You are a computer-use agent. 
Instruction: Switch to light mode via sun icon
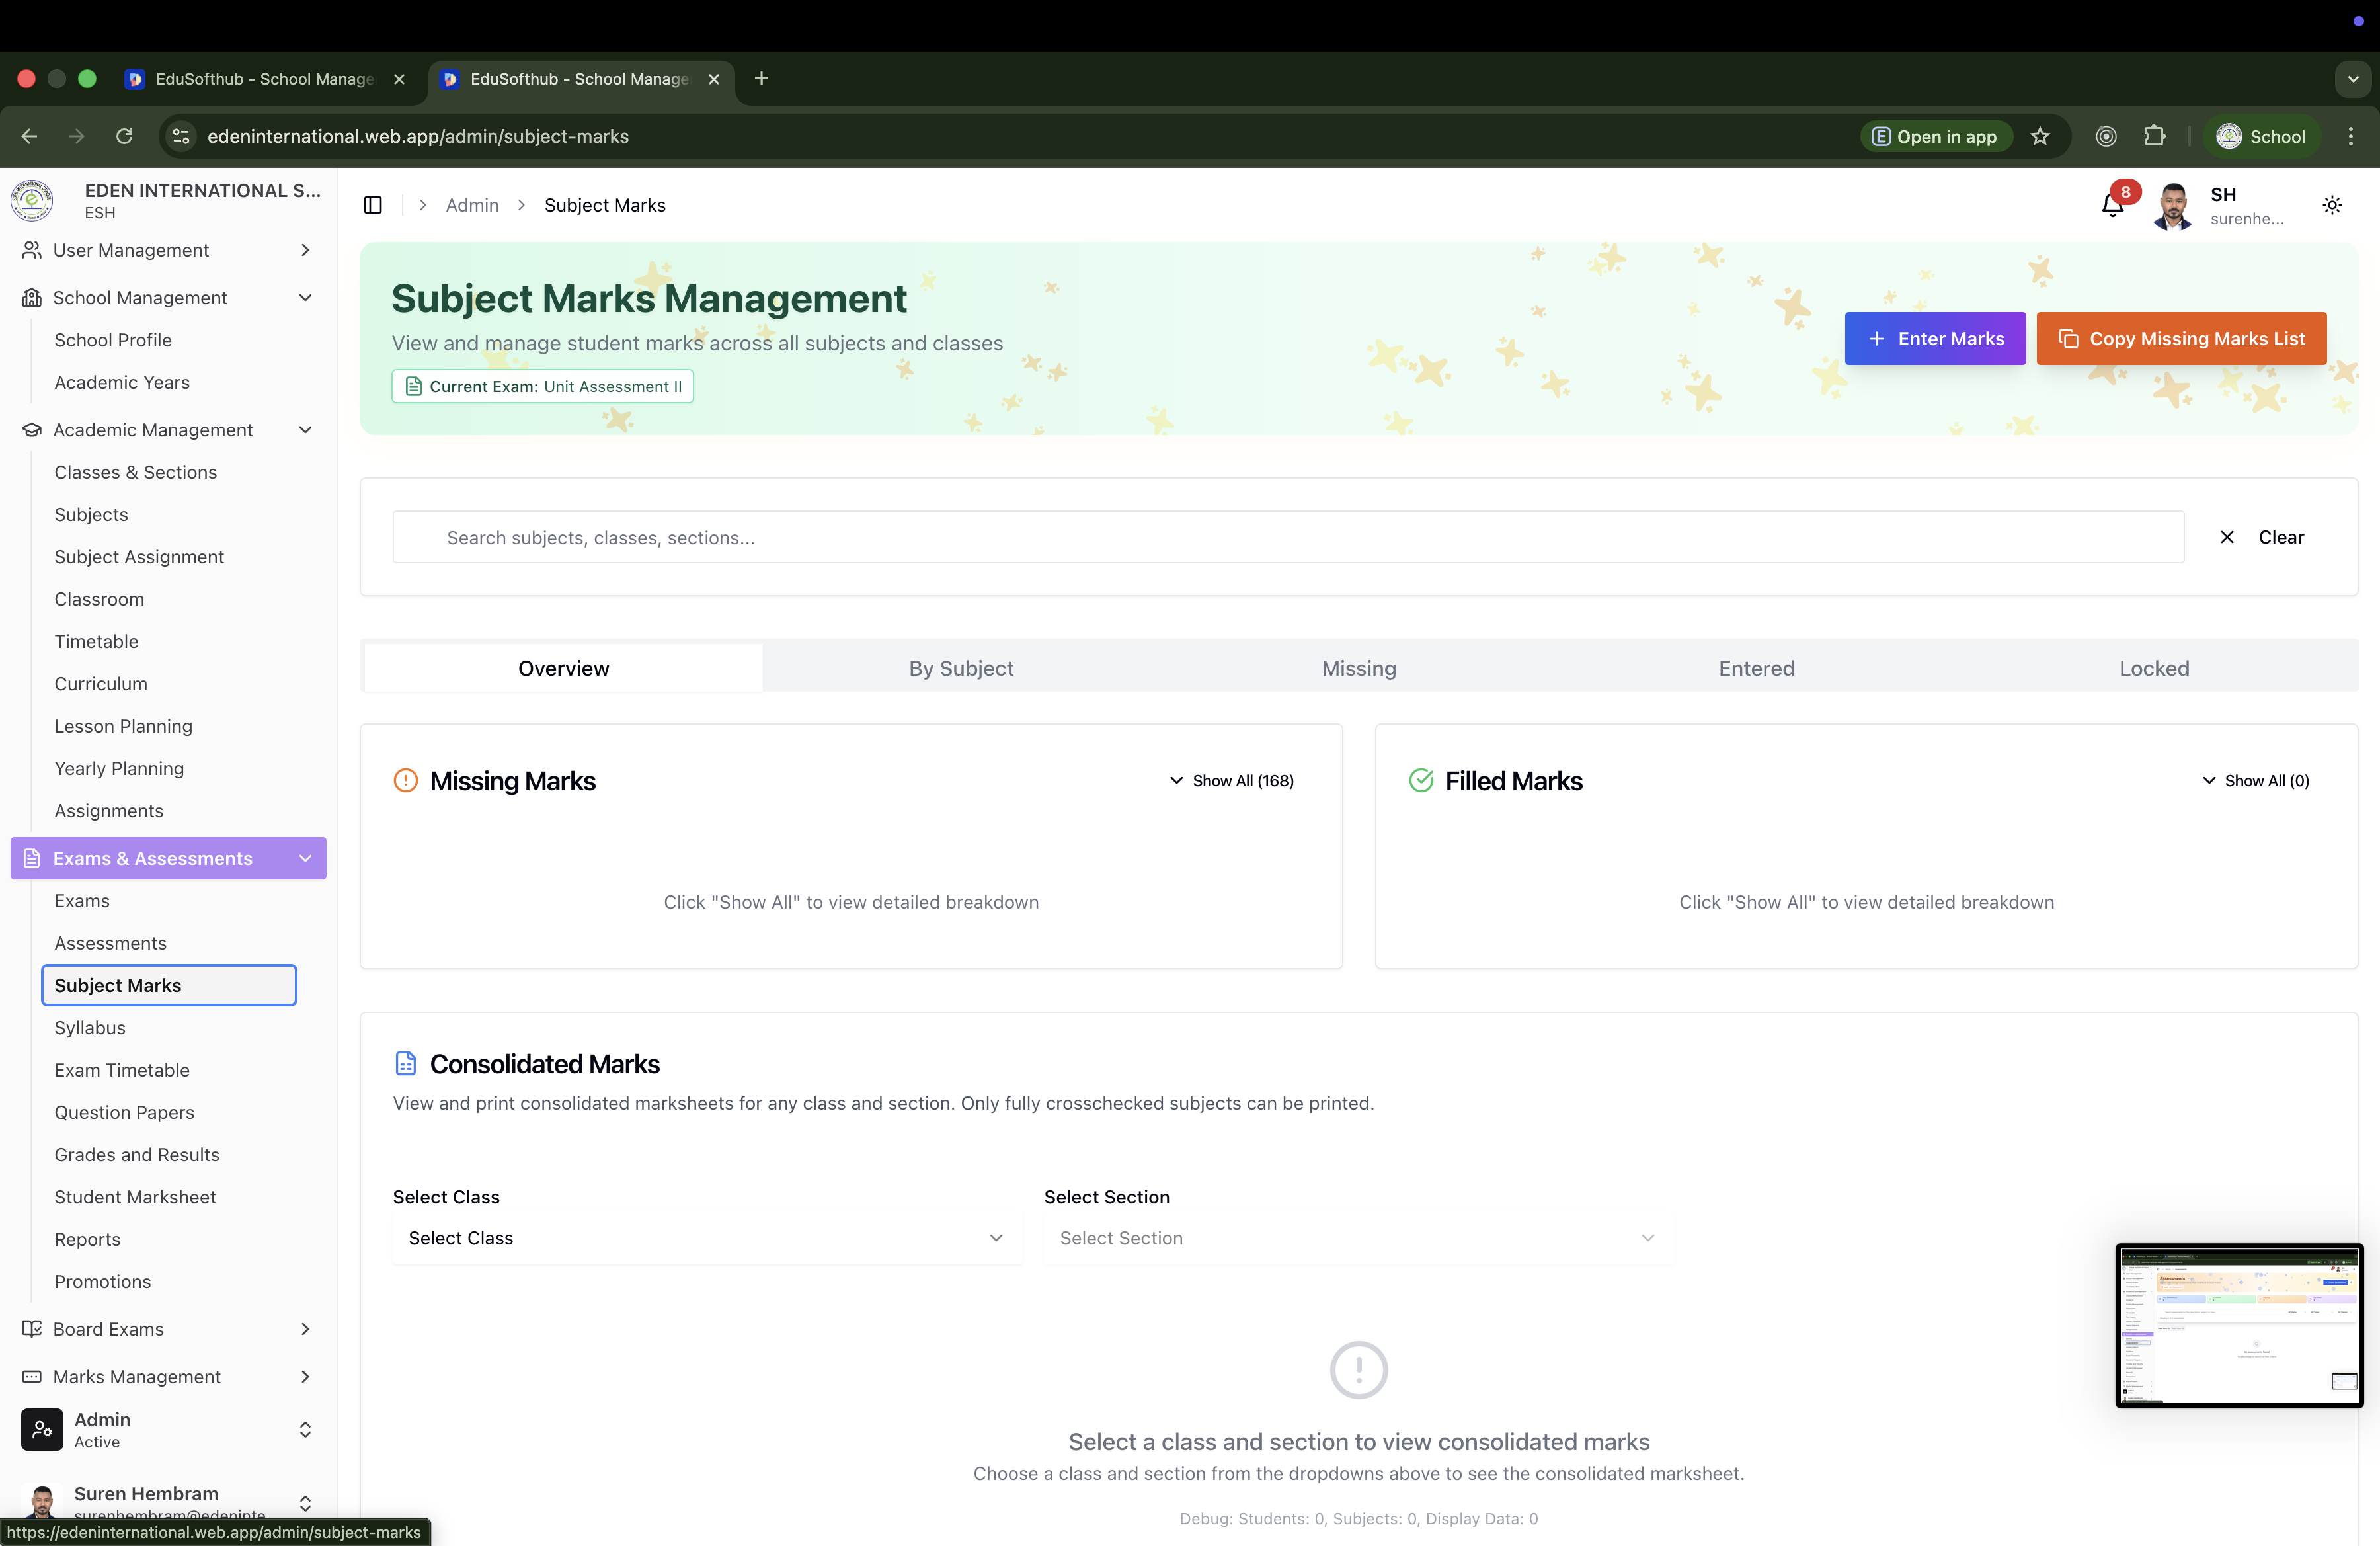click(2332, 205)
